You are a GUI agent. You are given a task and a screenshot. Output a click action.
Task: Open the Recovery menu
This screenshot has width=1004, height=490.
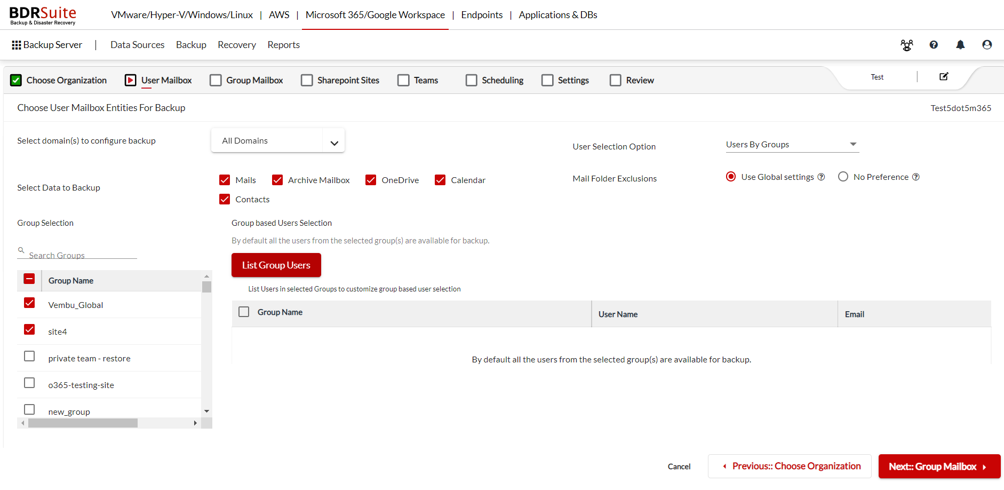click(x=237, y=45)
